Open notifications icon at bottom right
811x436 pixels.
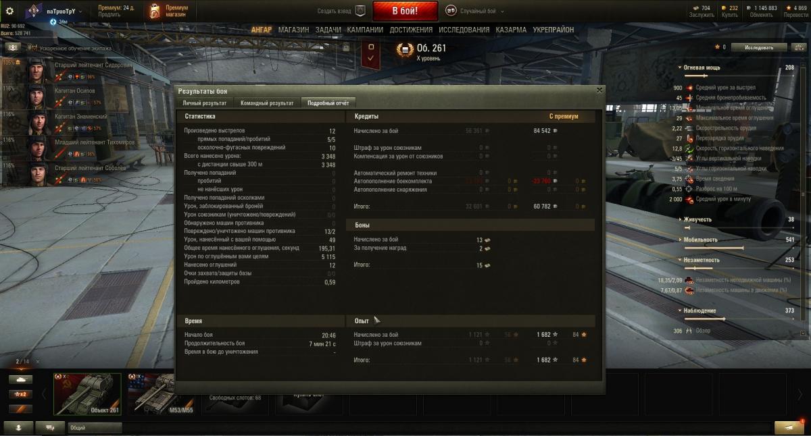[x=789, y=427]
